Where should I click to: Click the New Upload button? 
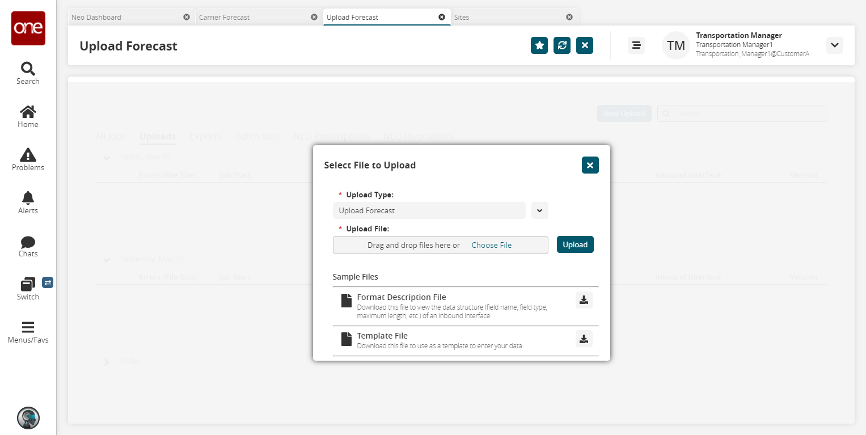tap(624, 113)
